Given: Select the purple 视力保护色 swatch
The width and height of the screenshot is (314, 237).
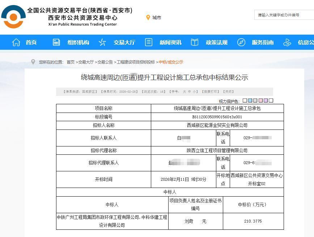Looking at the screenshot, I should 265,100.
